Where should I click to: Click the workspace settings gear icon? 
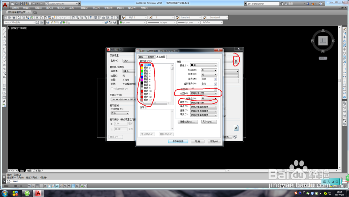[37, 22]
